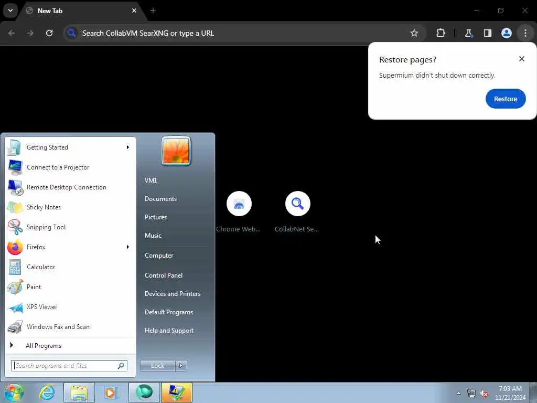This screenshot has height=403, width=537.
Task: Open Calculator
Action: (x=71, y=267)
